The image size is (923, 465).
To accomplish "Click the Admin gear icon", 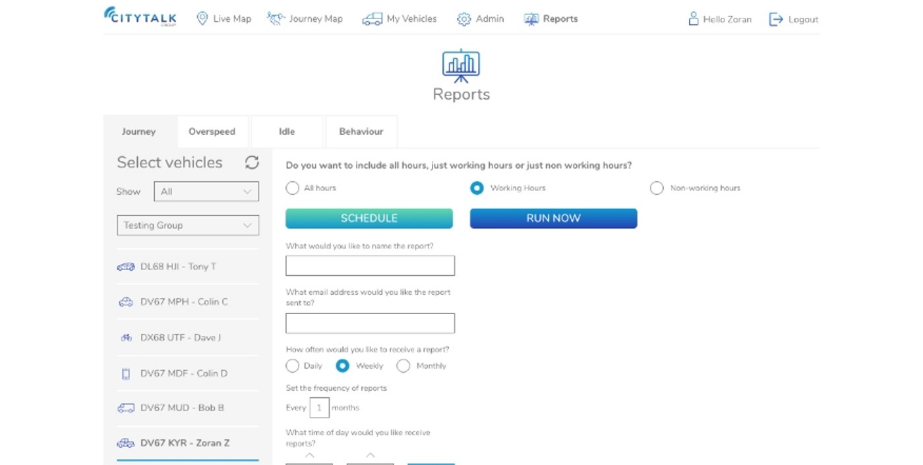I will (464, 19).
